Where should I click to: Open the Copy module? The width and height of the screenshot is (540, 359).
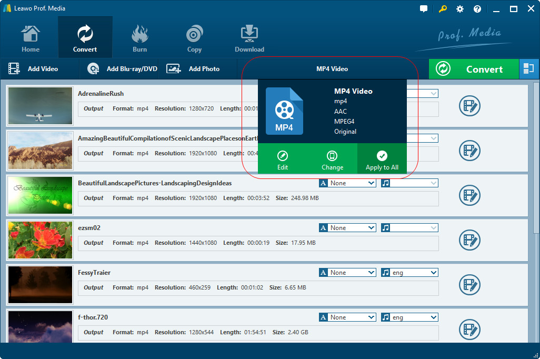point(194,39)
